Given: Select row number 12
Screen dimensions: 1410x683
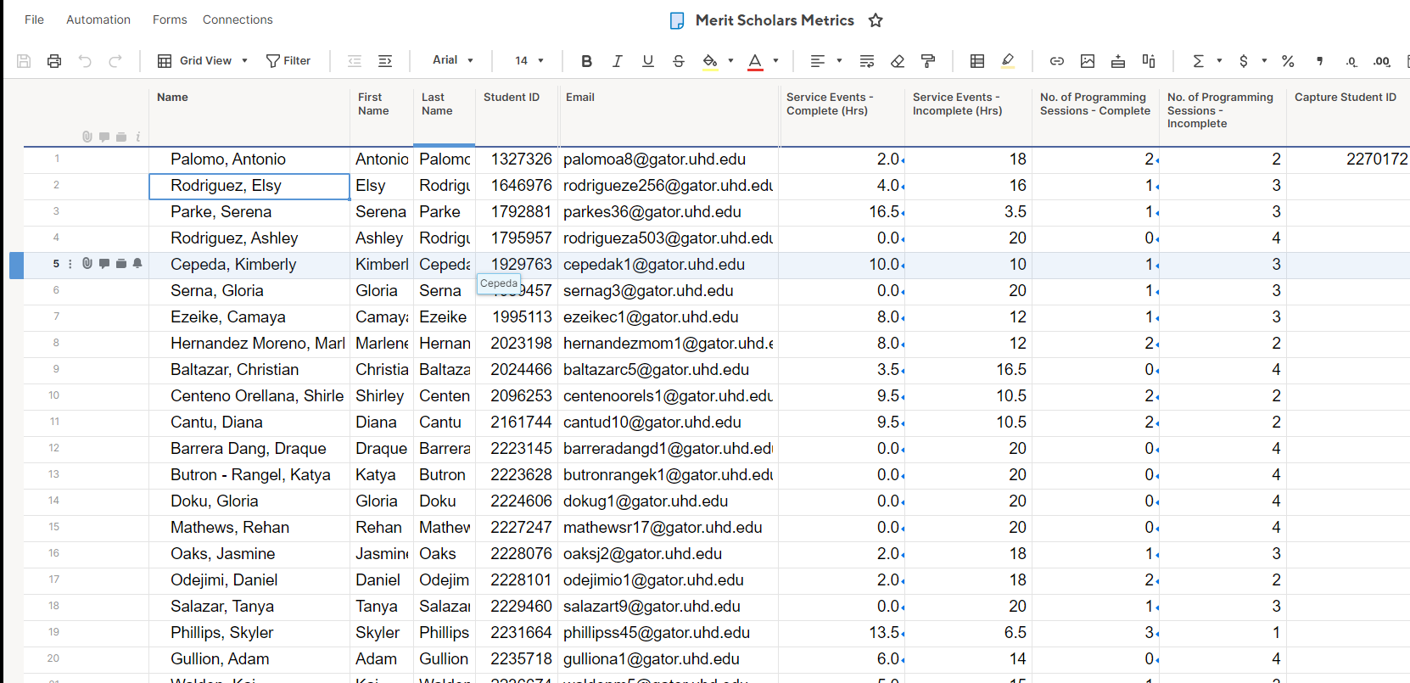Looking at the screenshot, I should click(54, 448).
